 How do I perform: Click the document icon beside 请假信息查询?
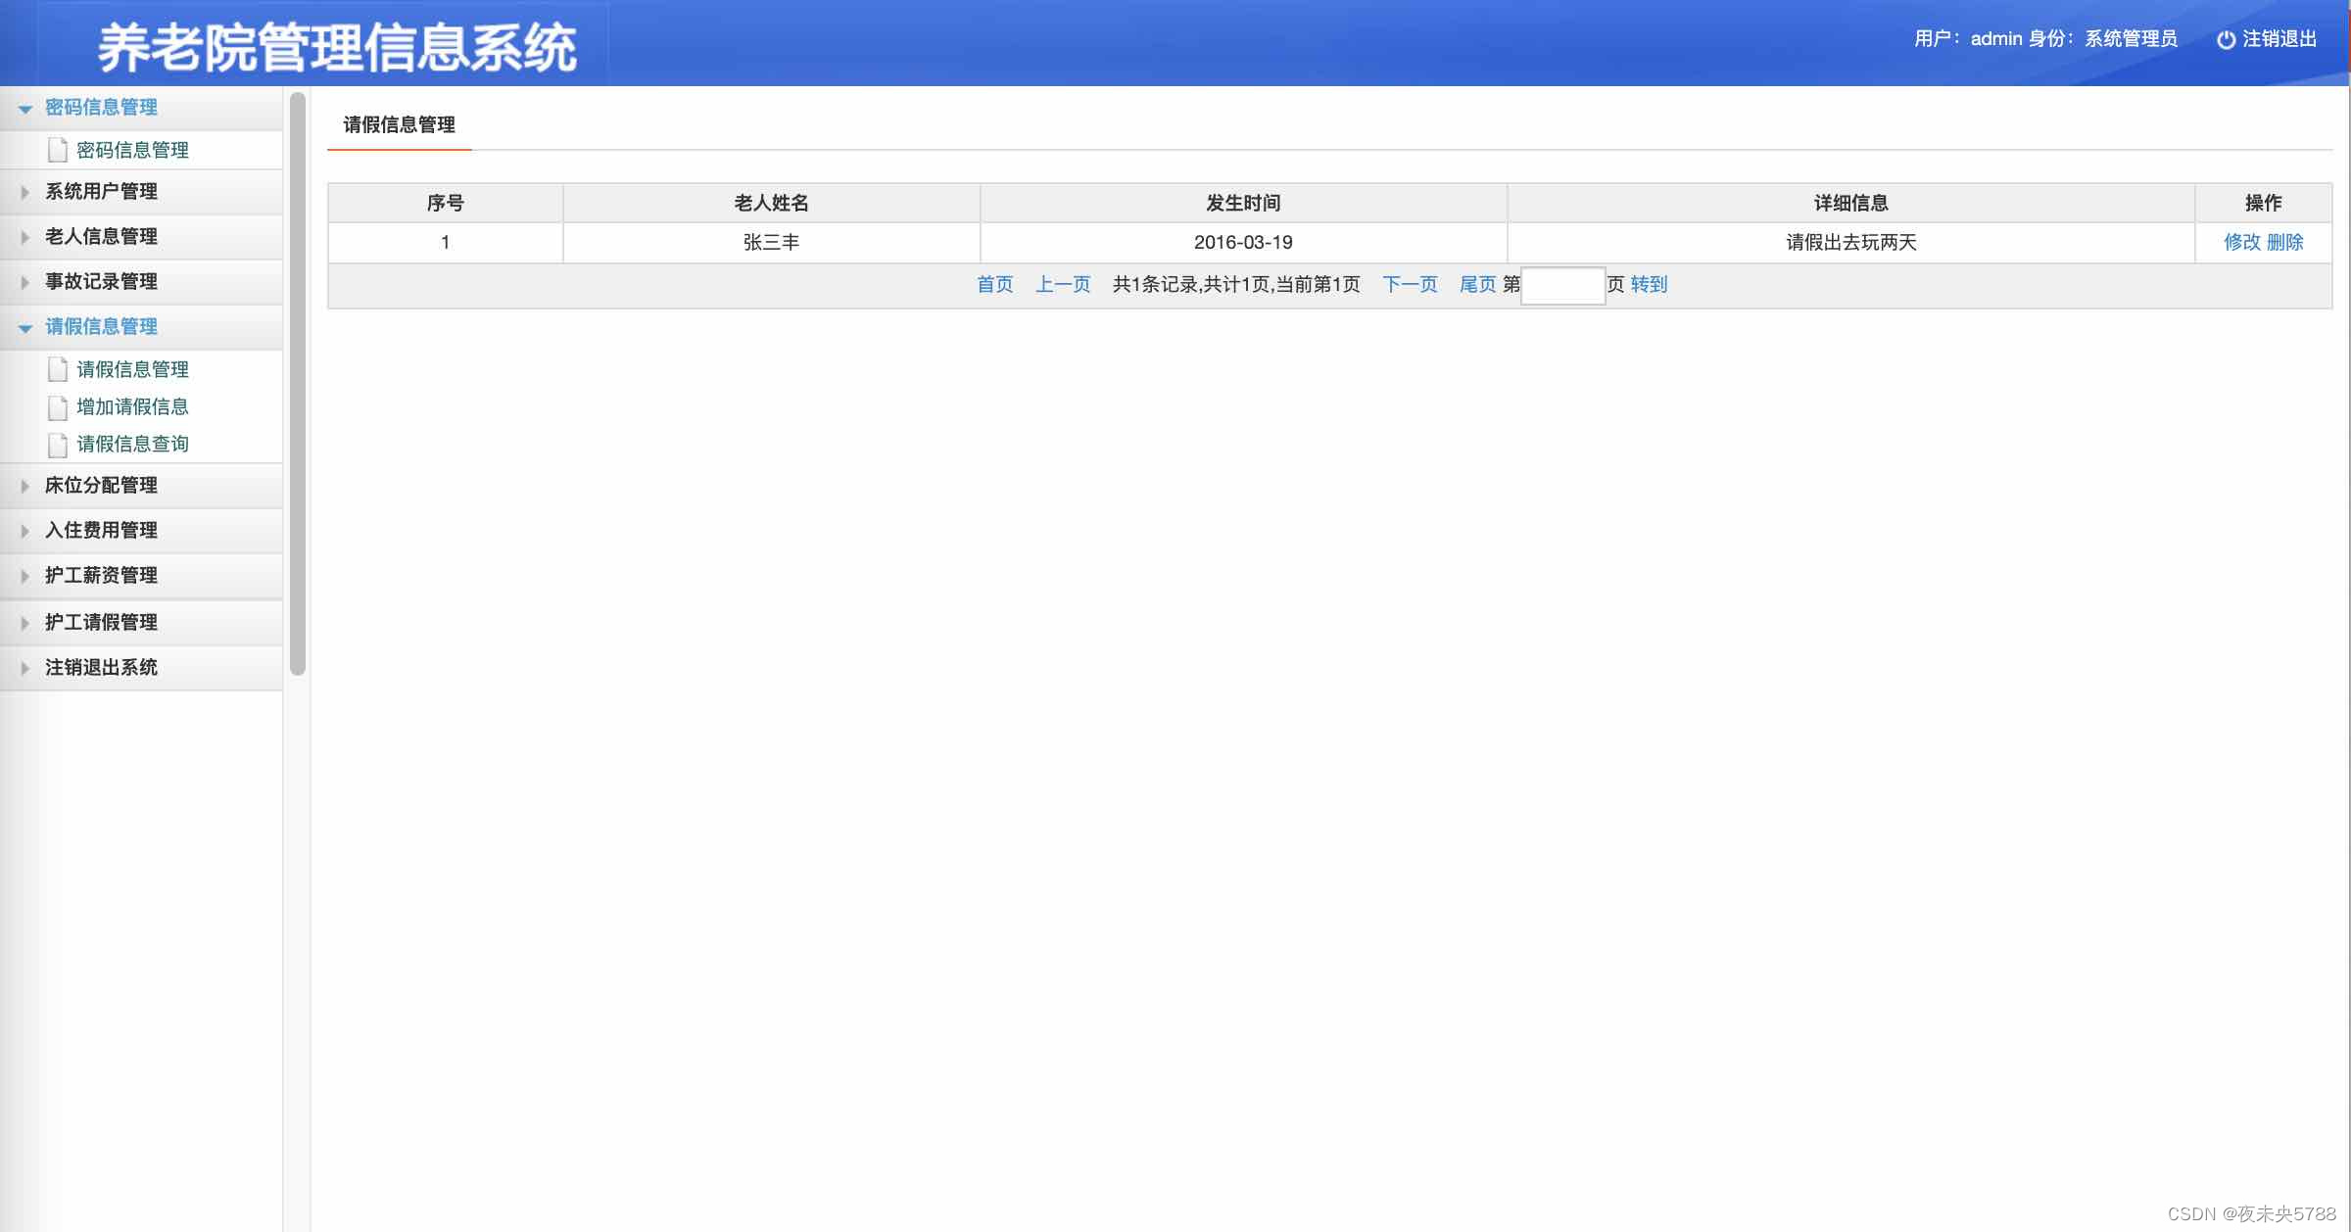pos(58,444)
